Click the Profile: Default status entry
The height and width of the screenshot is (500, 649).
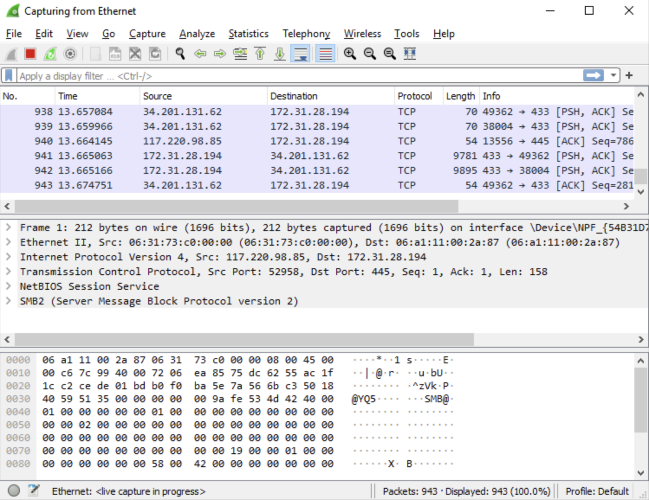597,491
